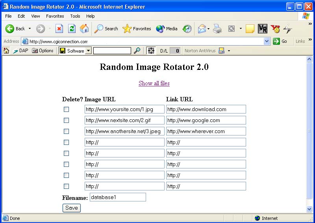The image size is (315, 223).
Task: Open the History clock icon
Action: [x=187, y=29]
